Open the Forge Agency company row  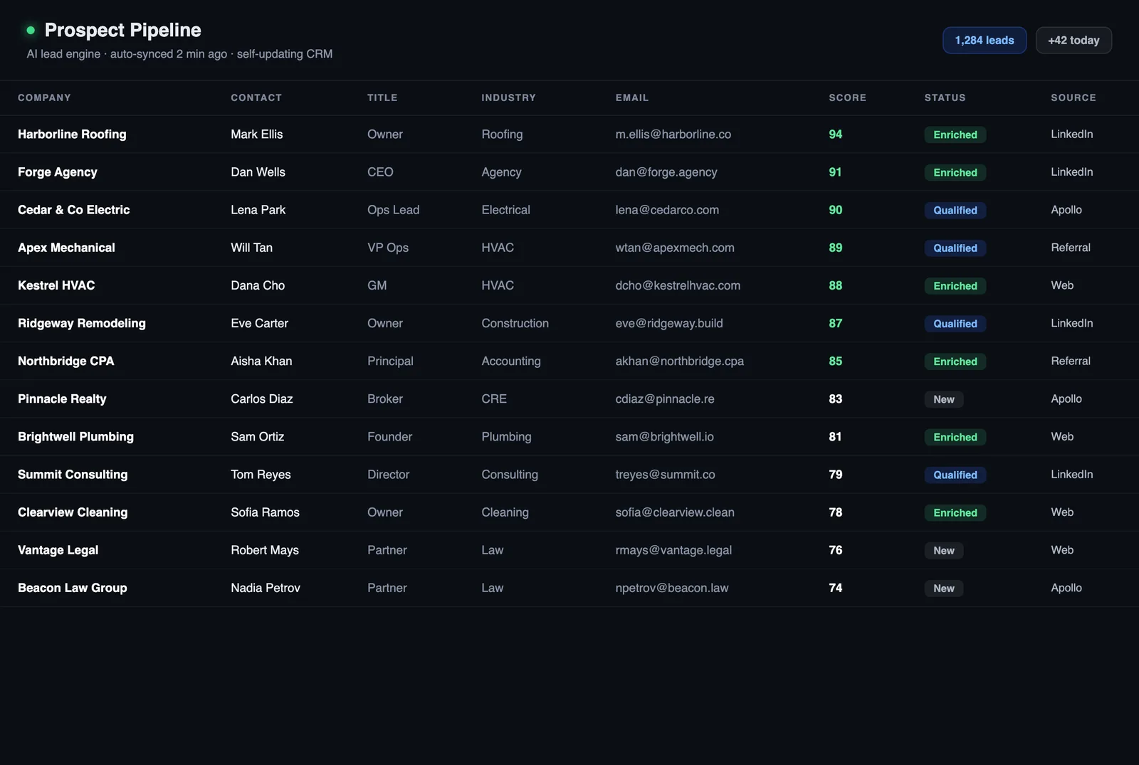[x=569, y=172]
